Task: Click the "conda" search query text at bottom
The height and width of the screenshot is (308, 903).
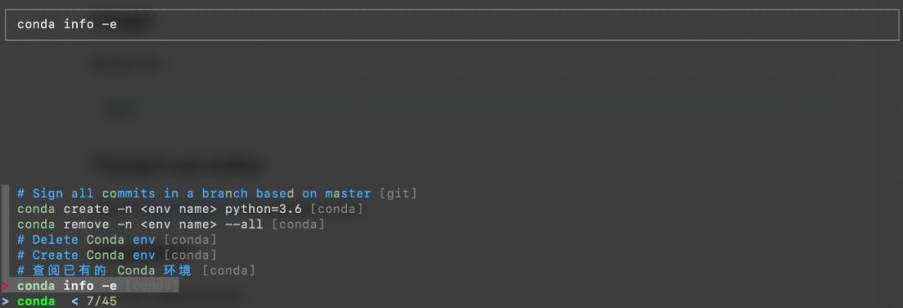Action: click(36, 301)
